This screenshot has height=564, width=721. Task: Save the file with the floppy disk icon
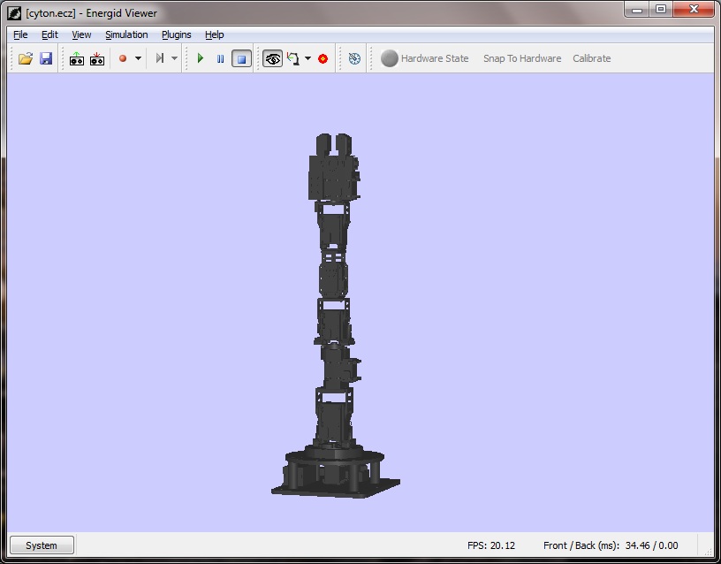point(46,58)
